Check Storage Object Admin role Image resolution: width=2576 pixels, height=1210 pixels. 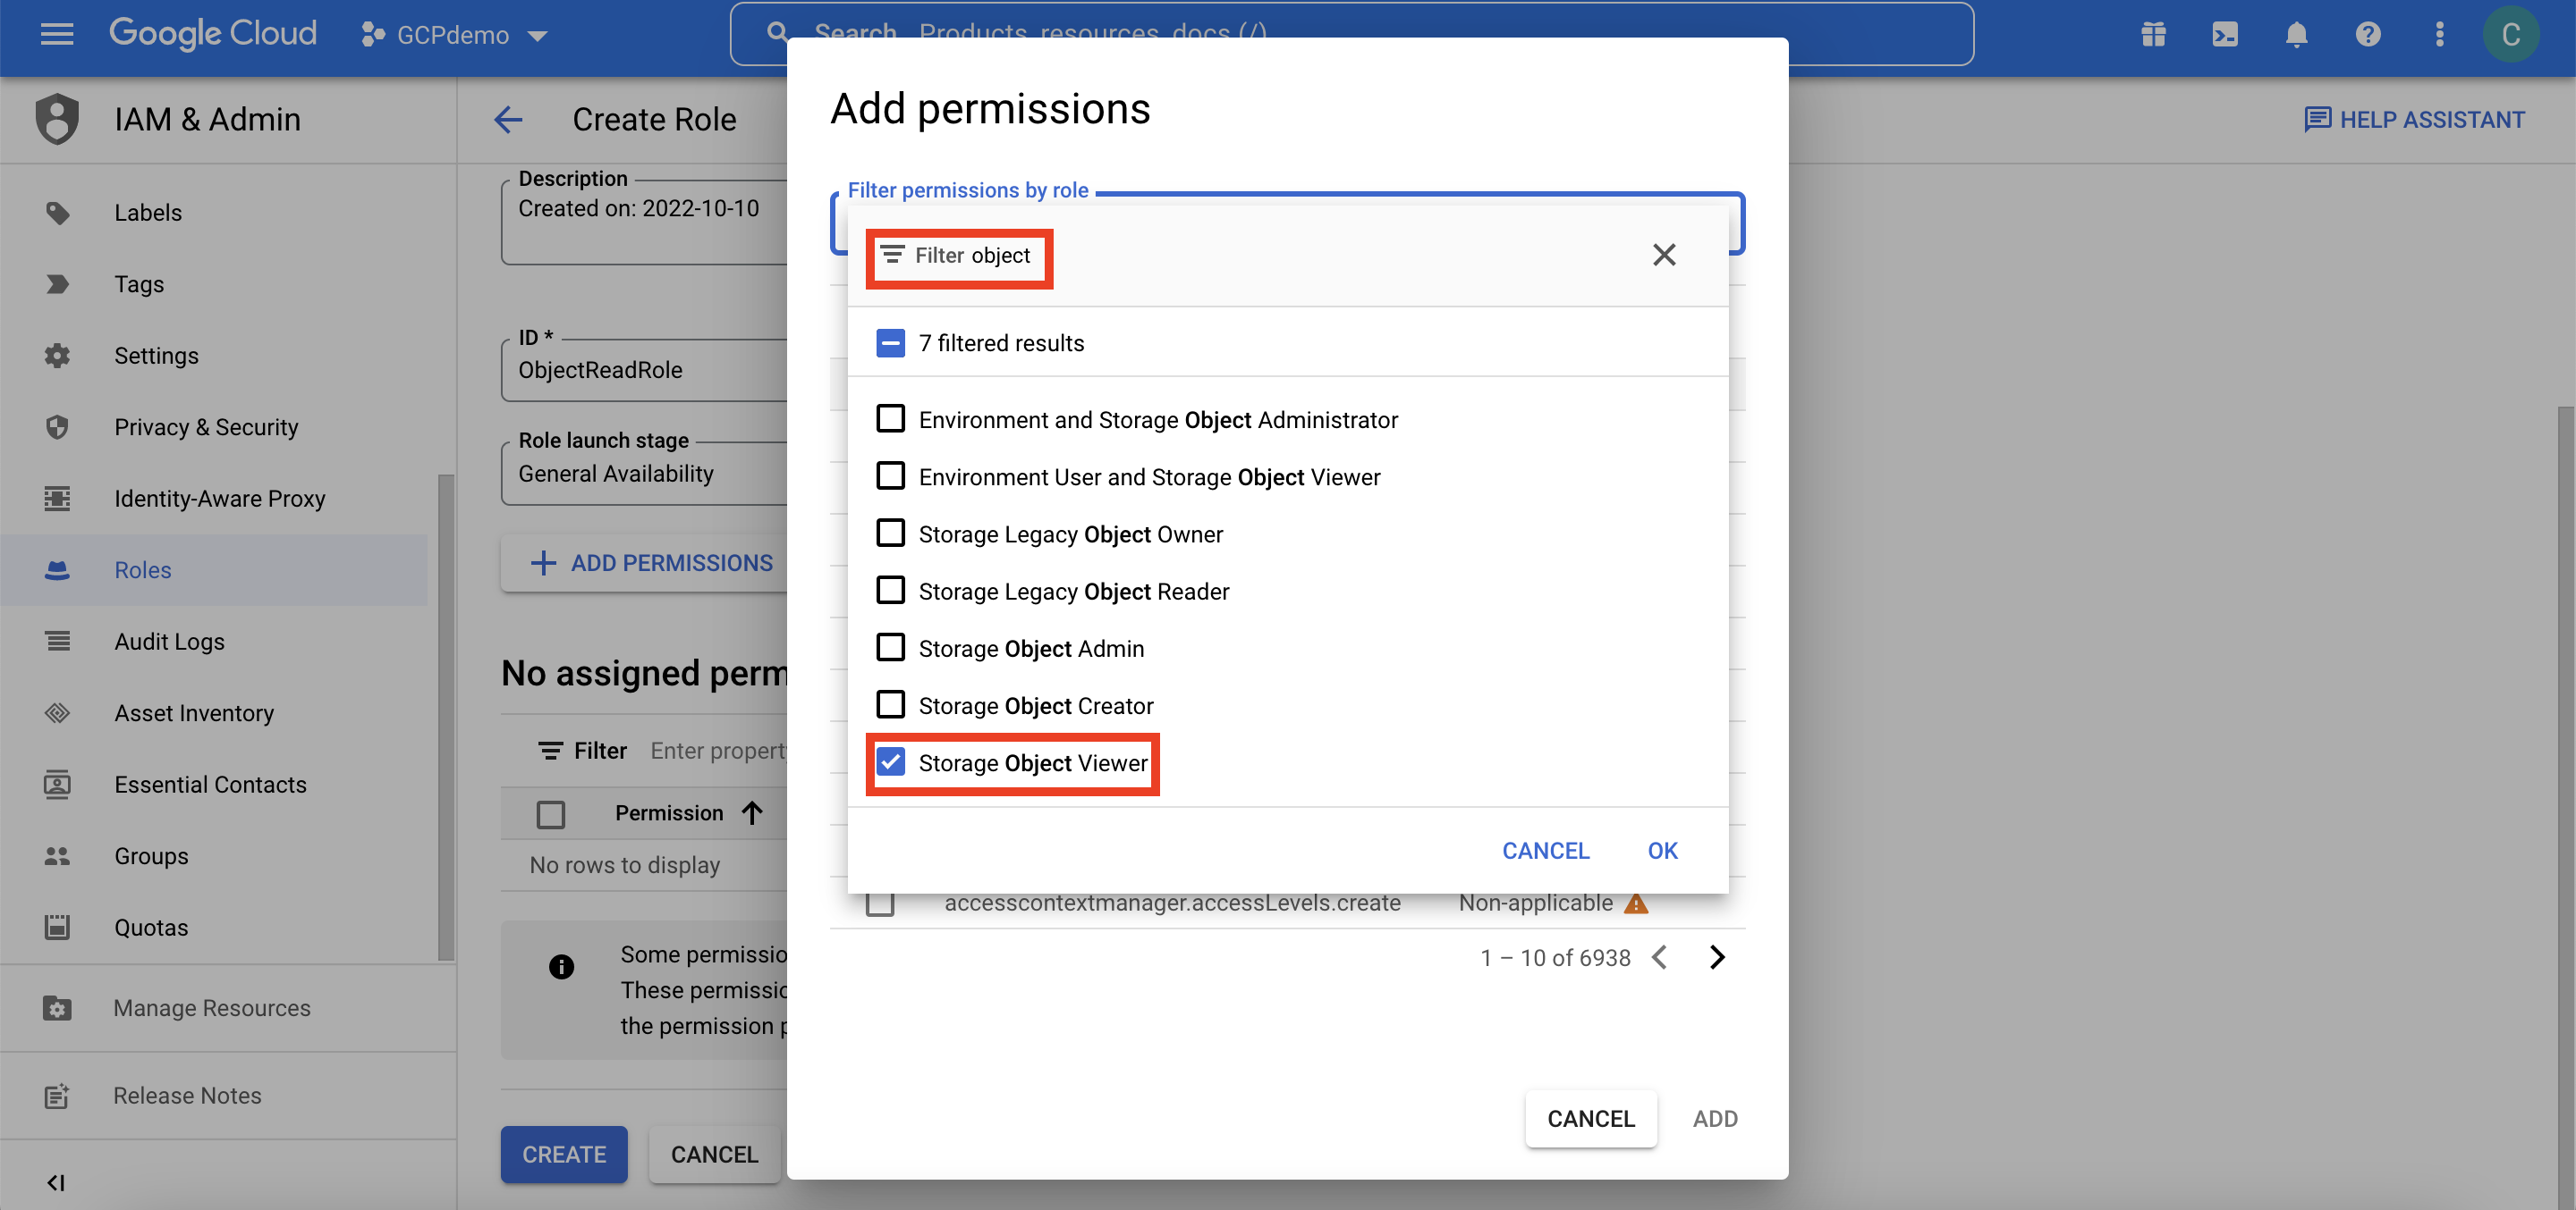coord(890,648)
